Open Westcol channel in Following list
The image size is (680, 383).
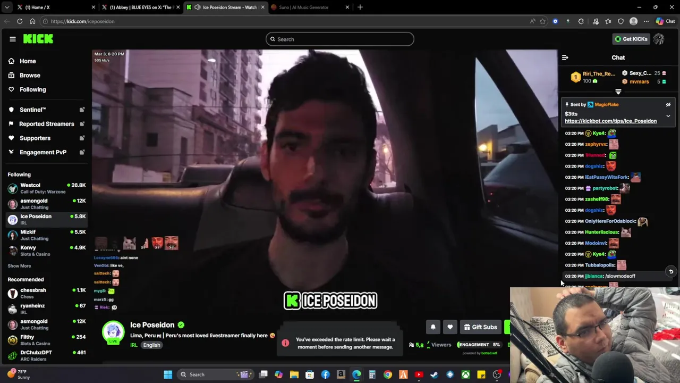tap(46, 188)
